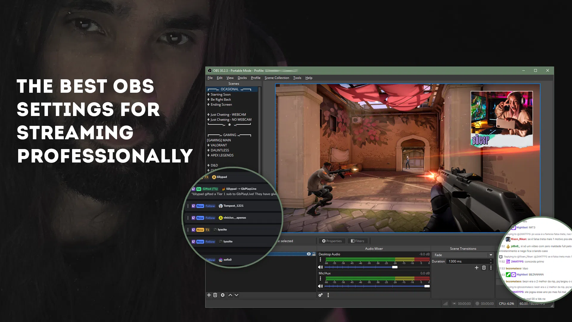Click the Duration stepper up arrow
Screen dimensions: 572x322
tap(491, 260)
